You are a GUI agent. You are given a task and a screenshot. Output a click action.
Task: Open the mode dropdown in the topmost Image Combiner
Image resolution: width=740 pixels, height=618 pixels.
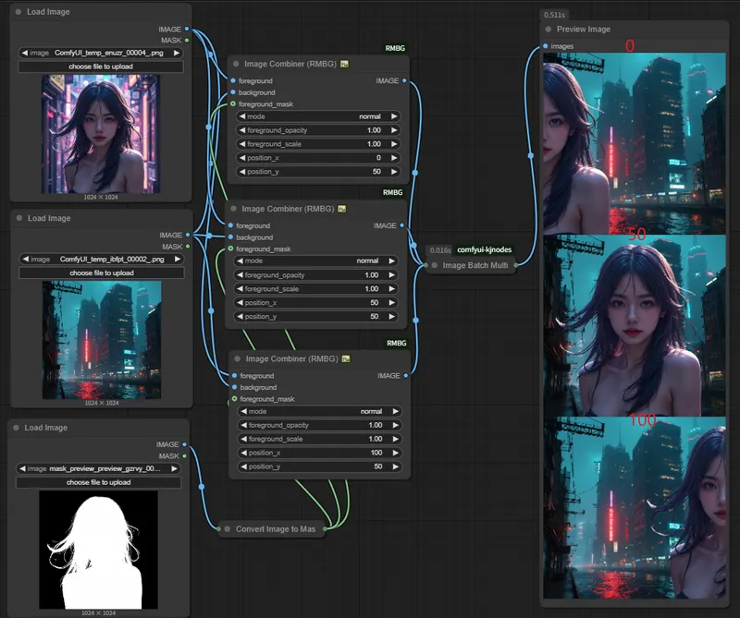click(318, 116)
